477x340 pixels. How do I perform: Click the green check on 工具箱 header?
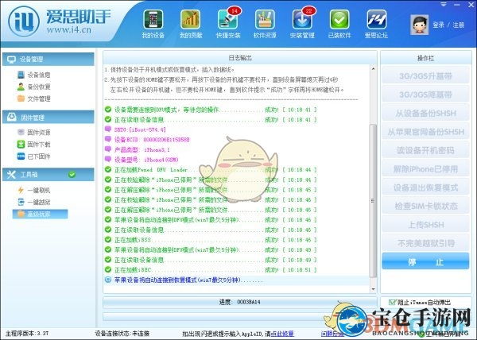coord(72,175)
